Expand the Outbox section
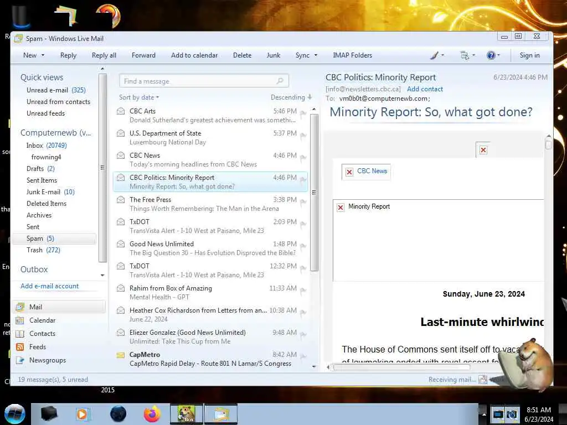 [x=34, y=269]
